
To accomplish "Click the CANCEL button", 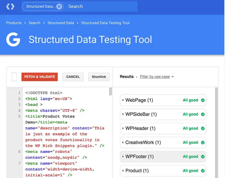I will [73, 77].
